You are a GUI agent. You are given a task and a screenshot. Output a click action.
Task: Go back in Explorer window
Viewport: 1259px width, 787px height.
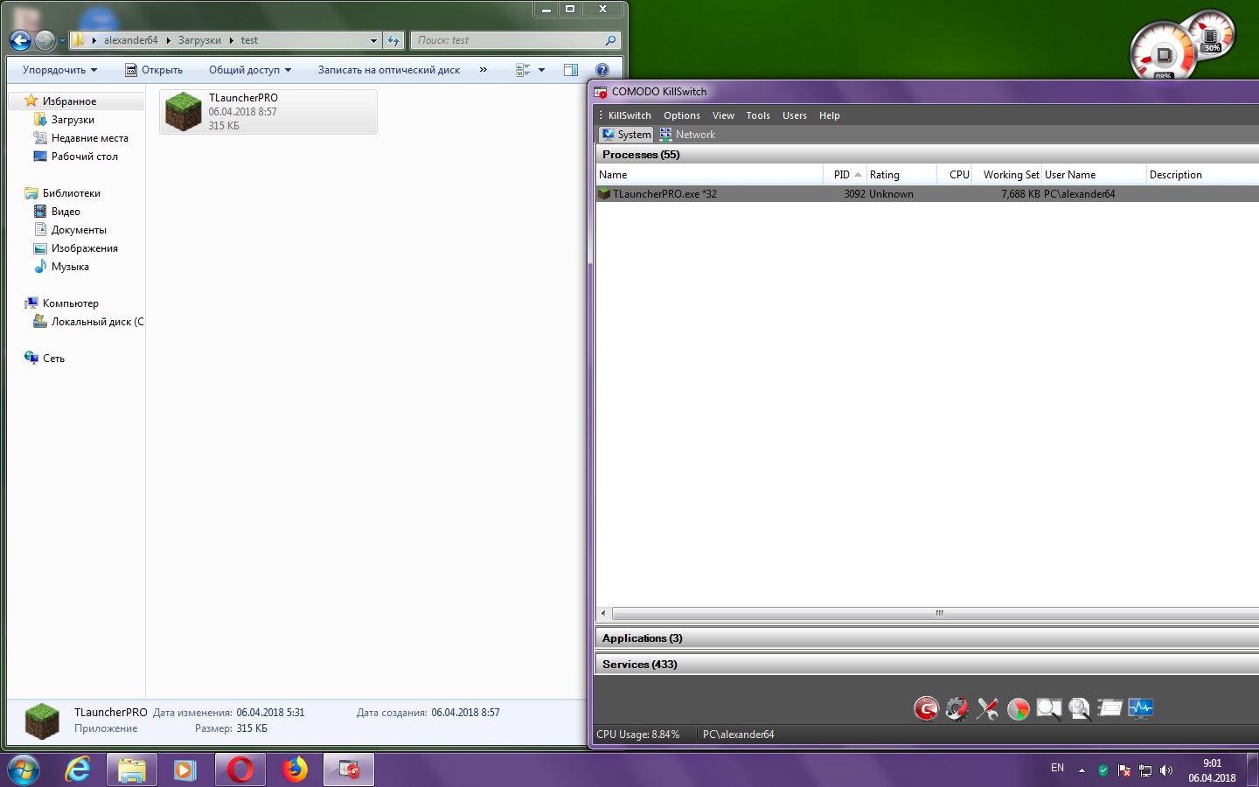[20, 40]
